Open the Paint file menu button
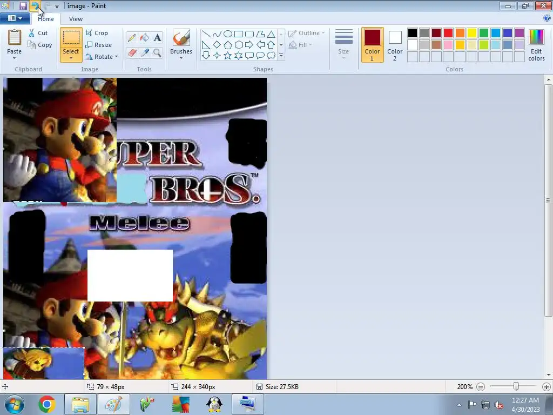 point(15,18)
